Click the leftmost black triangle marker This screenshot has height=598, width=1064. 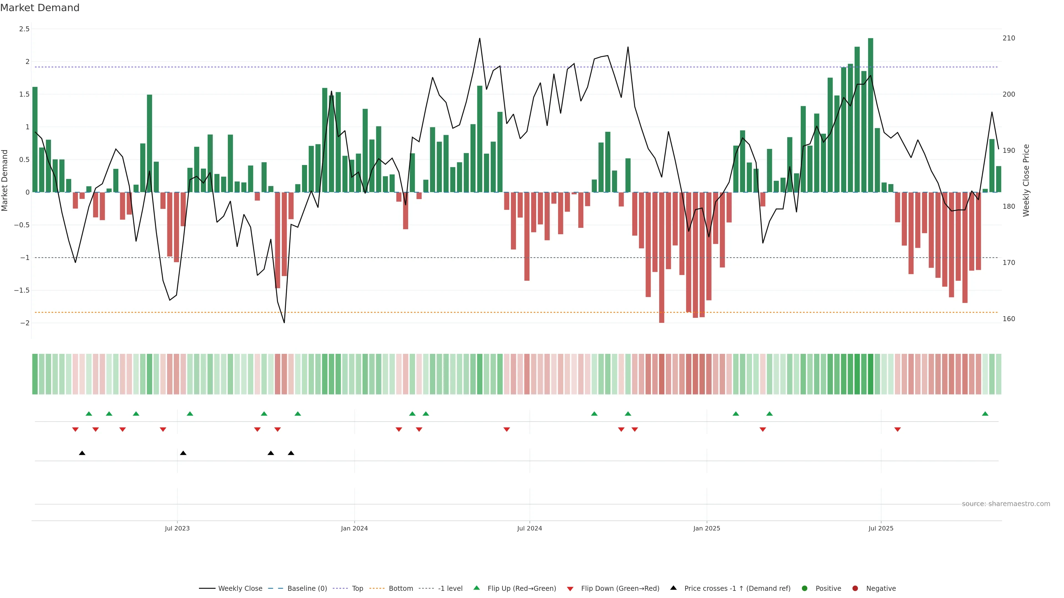click(82, 453)
